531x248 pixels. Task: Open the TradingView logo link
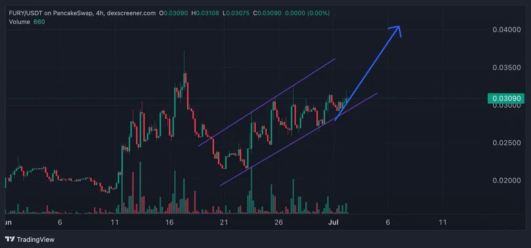coord(29,239)
